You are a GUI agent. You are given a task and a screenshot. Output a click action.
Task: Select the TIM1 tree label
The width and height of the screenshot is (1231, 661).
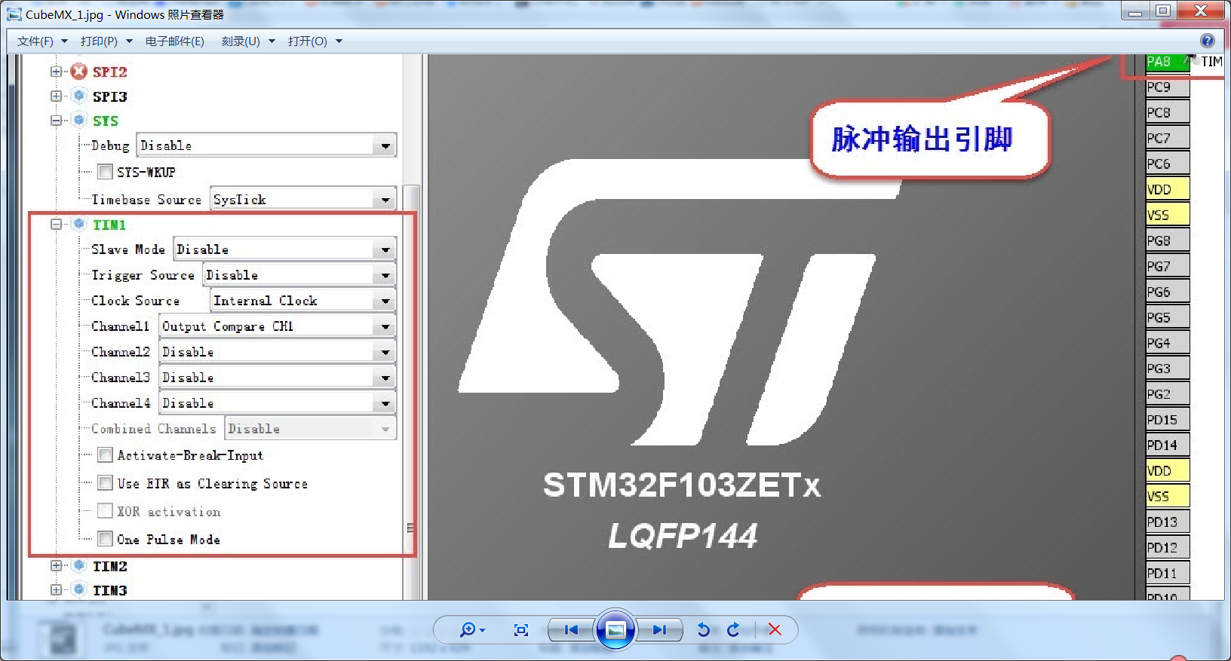pyautogui.click(x=109, y=225)
